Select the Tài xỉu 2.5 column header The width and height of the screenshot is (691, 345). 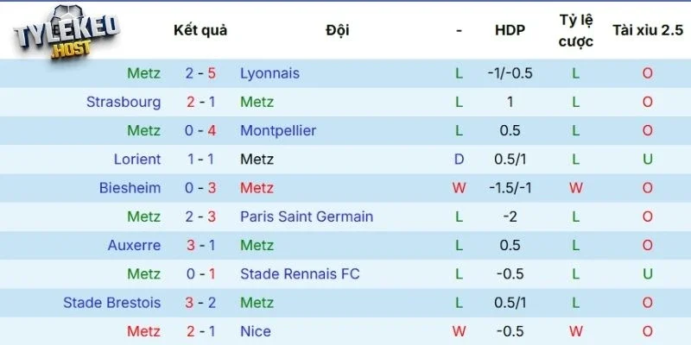click(647, 30)
